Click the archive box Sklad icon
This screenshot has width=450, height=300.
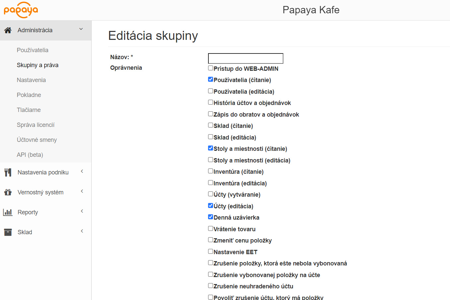point(8,232)
